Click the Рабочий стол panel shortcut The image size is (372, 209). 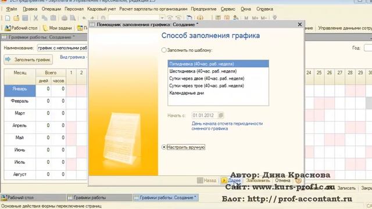click(21, 28)
